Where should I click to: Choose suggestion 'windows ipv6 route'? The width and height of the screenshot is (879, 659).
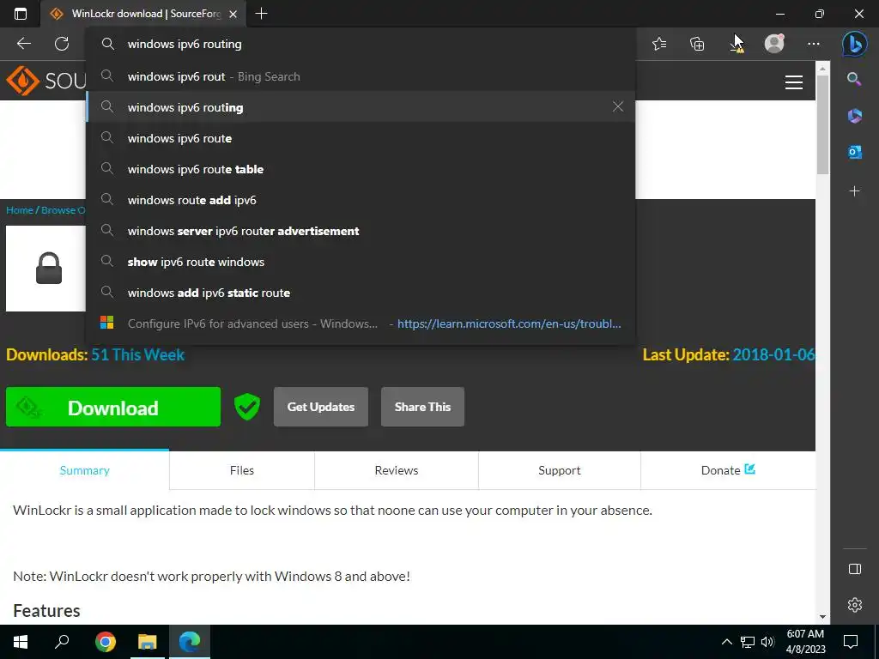point(361,138)
